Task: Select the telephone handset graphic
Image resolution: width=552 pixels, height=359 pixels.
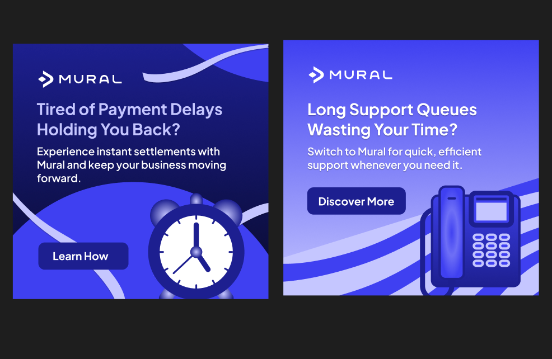Action: (451, 232)
